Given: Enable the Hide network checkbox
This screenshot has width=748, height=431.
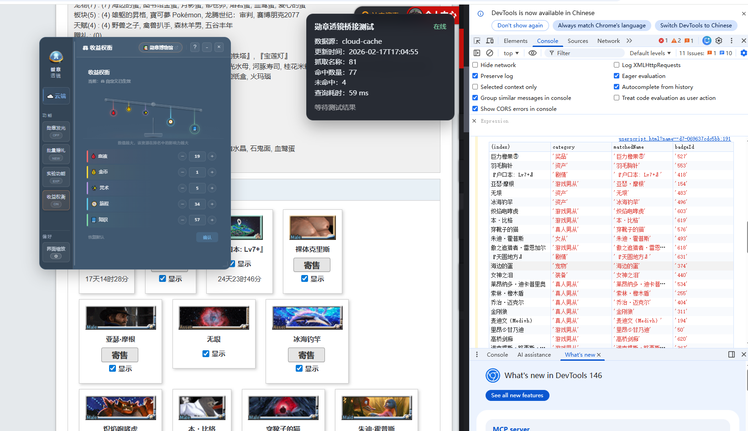Looking at the screenshot, I should pyautogui.click(x=475, y=65).
